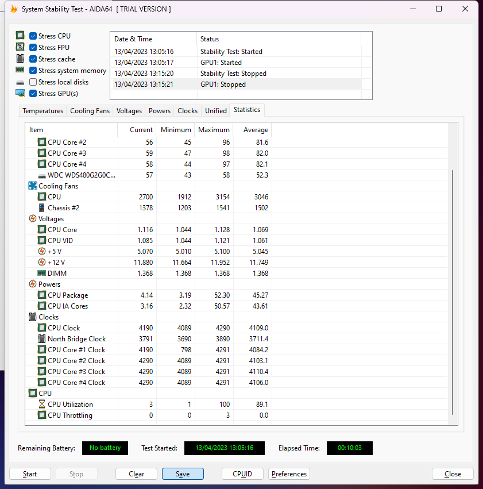The width and height of the screenshot is (483, 489).
Task: Click the AIDA64 flame icon in title bar
Action: 14,9
